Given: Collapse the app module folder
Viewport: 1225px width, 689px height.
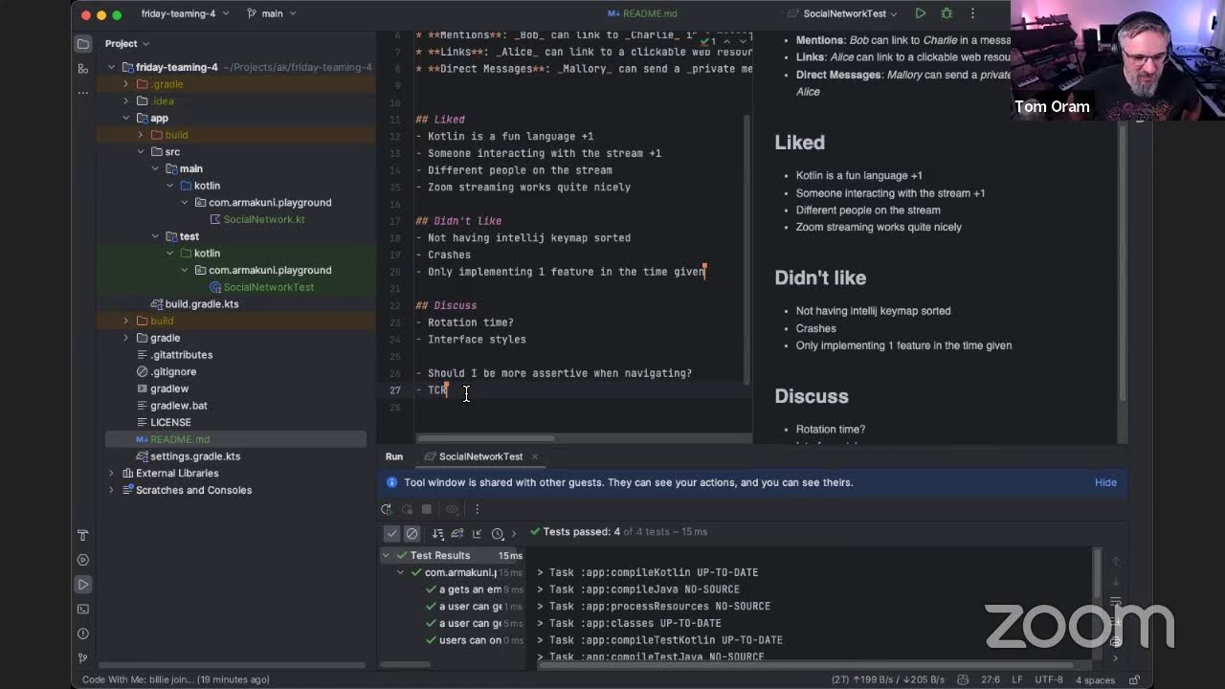Looking at the screenshot, I should point(126,118).
